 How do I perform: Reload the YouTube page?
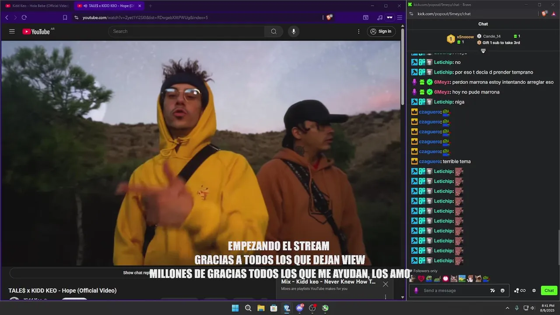pos(24,17)
